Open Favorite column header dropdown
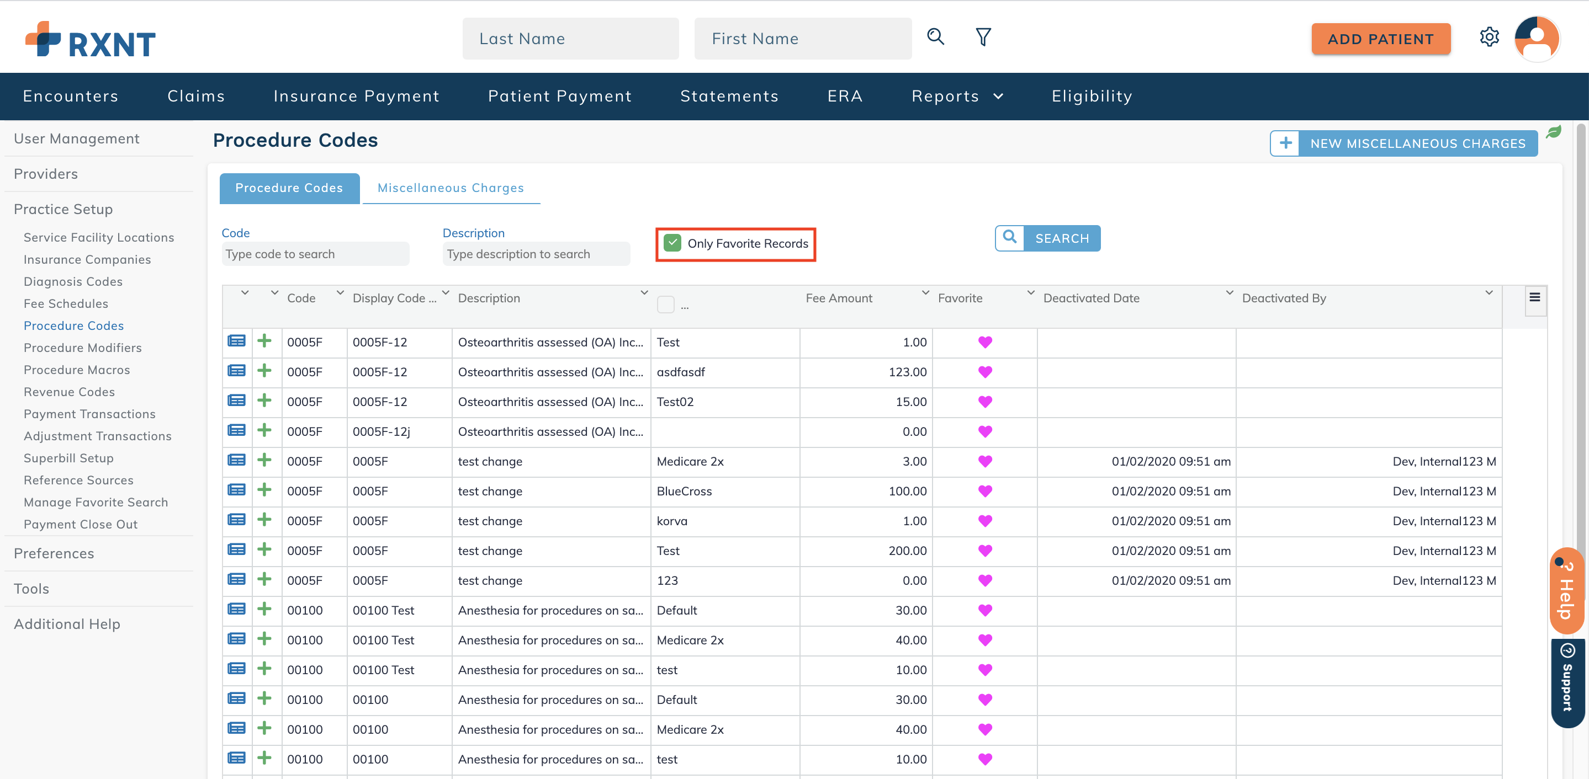 (x=1030, y=293)
